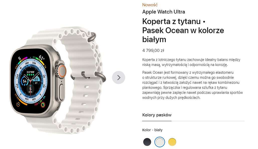Open the Kolory pasków tab

tap(157, 115)
